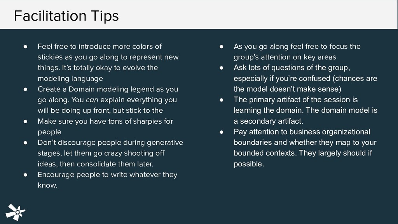Screen dimensions: 398x224
Task: Click bullet dot before 'Pay attention'
Action: (222, 132)
